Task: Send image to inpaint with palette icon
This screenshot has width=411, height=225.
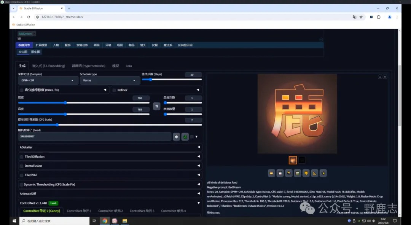Action: [x=306, y=173]
